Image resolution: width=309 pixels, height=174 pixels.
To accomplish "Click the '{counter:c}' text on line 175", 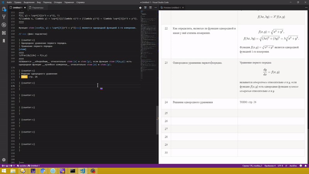I will 28,83.
